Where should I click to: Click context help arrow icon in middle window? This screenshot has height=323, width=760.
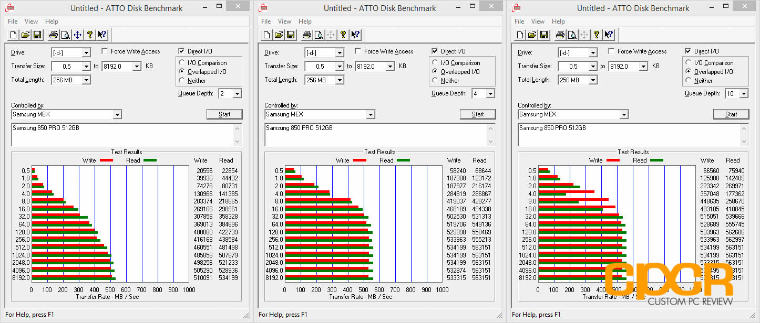pyautogui.click(x=355, y=35)
